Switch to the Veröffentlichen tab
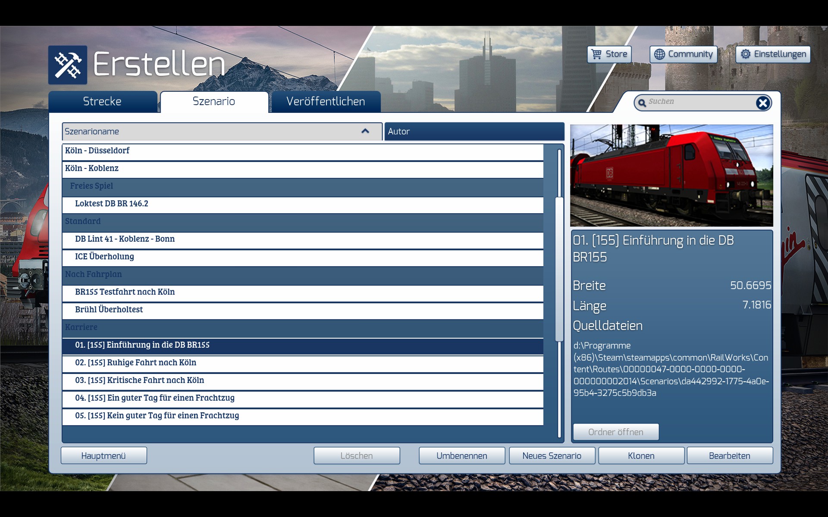This screenshot has height=517, width=828. (326, 102)
